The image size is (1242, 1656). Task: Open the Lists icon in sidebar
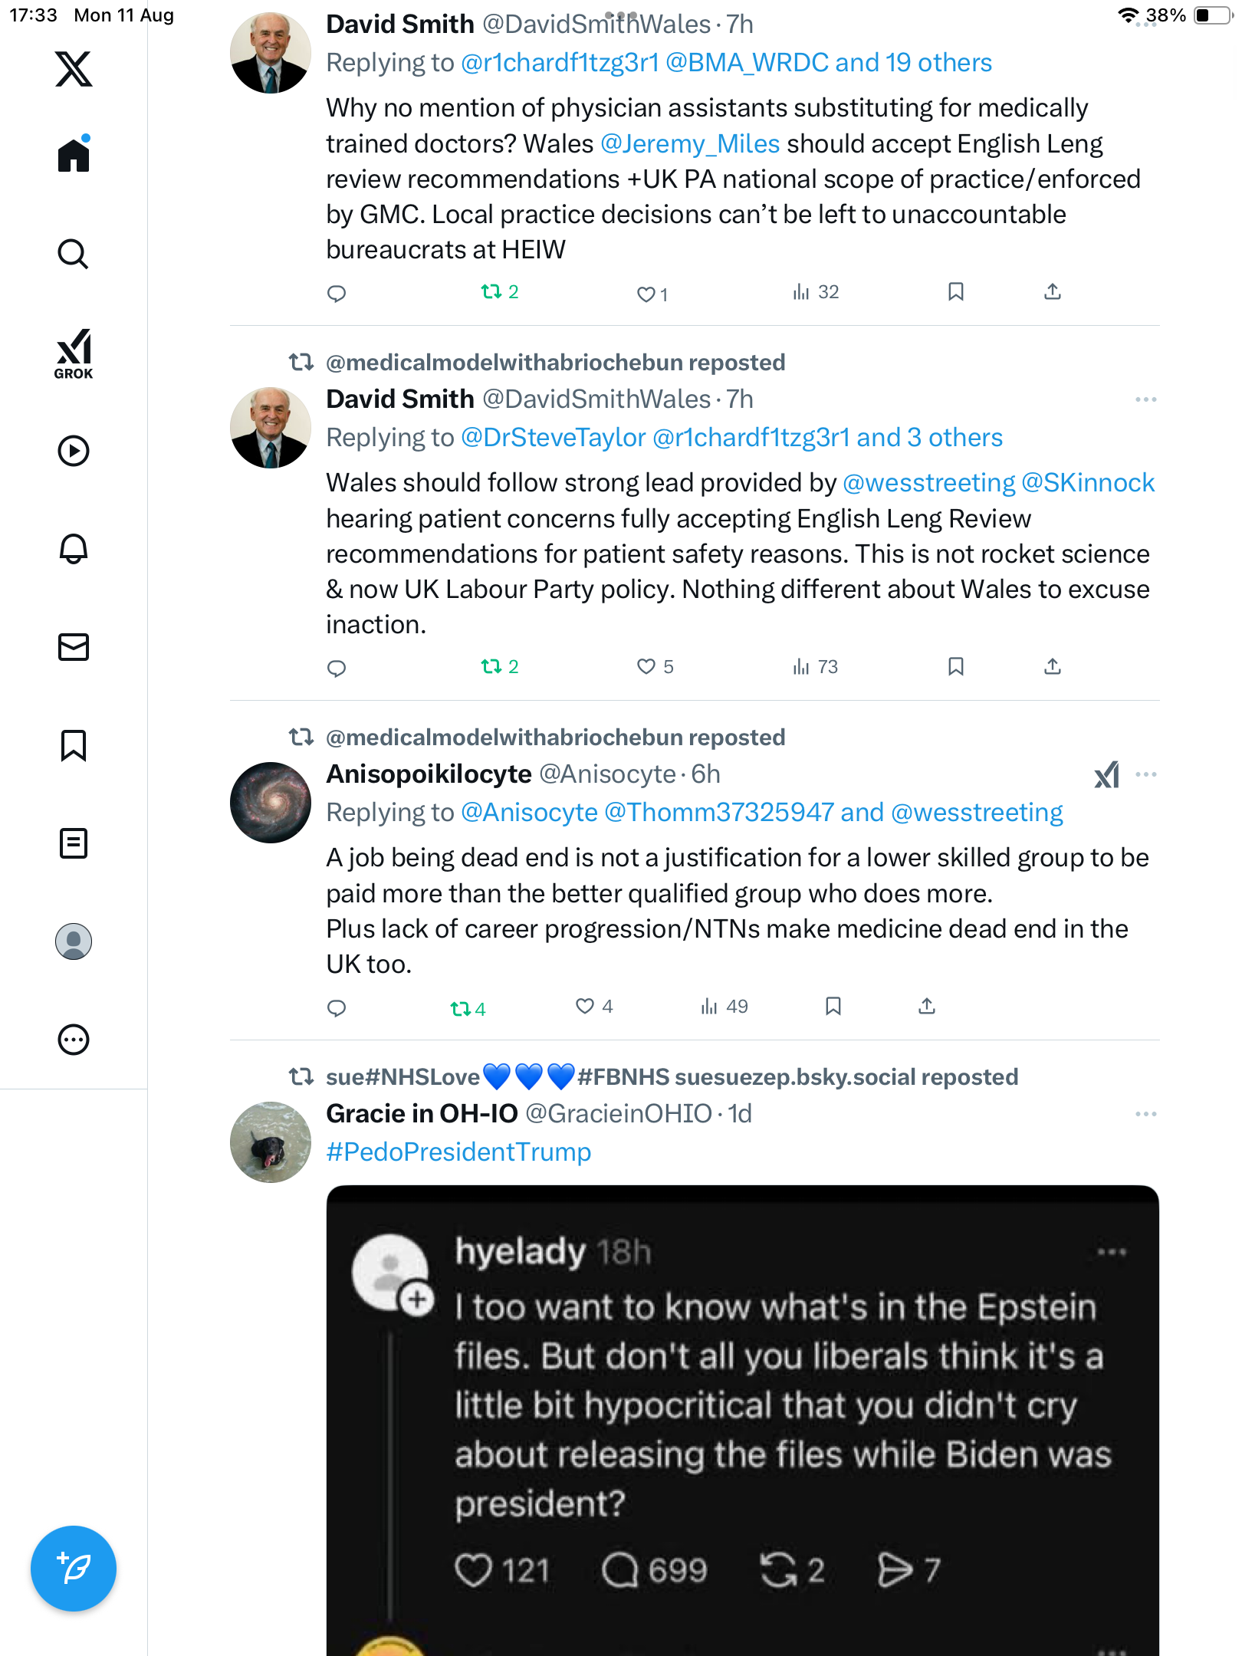point(74,843)
